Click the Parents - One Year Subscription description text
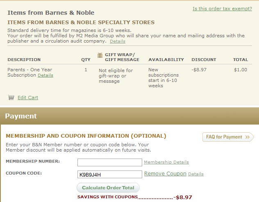 (x=30, y=73)
